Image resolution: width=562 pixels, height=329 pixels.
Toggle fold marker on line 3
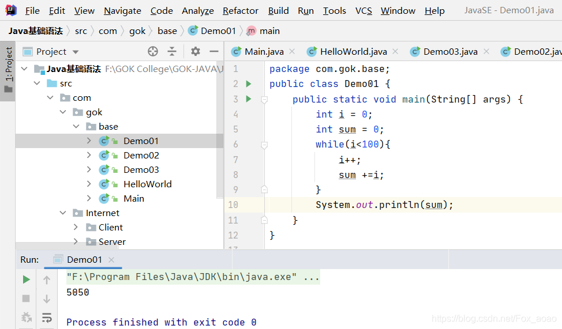coord(264,100)
